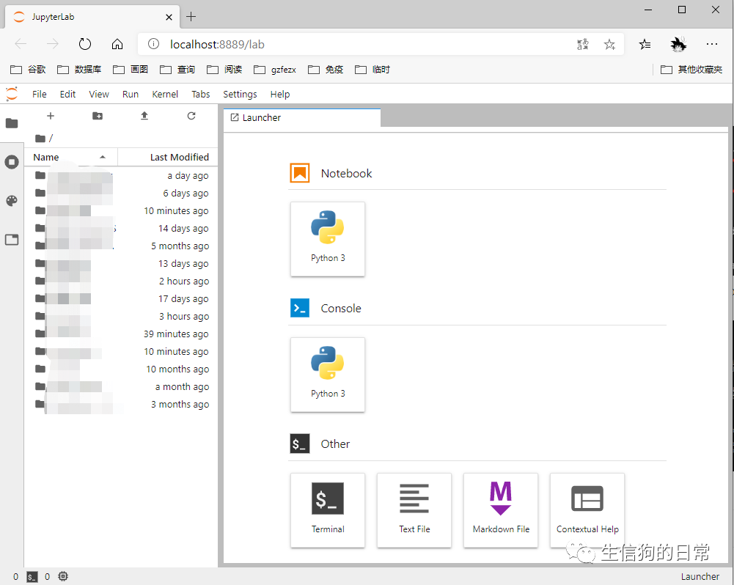Select the Launcher tab
This screenshot has width=734, height=585.
point(302,117)
